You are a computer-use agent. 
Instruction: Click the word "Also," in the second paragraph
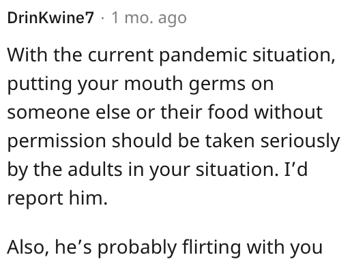28,247
